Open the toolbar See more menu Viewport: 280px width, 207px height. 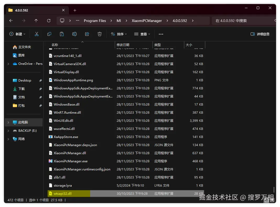[x=161, y=34]
